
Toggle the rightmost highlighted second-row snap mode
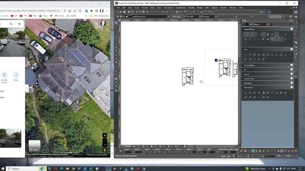click(x=281, y=39)
